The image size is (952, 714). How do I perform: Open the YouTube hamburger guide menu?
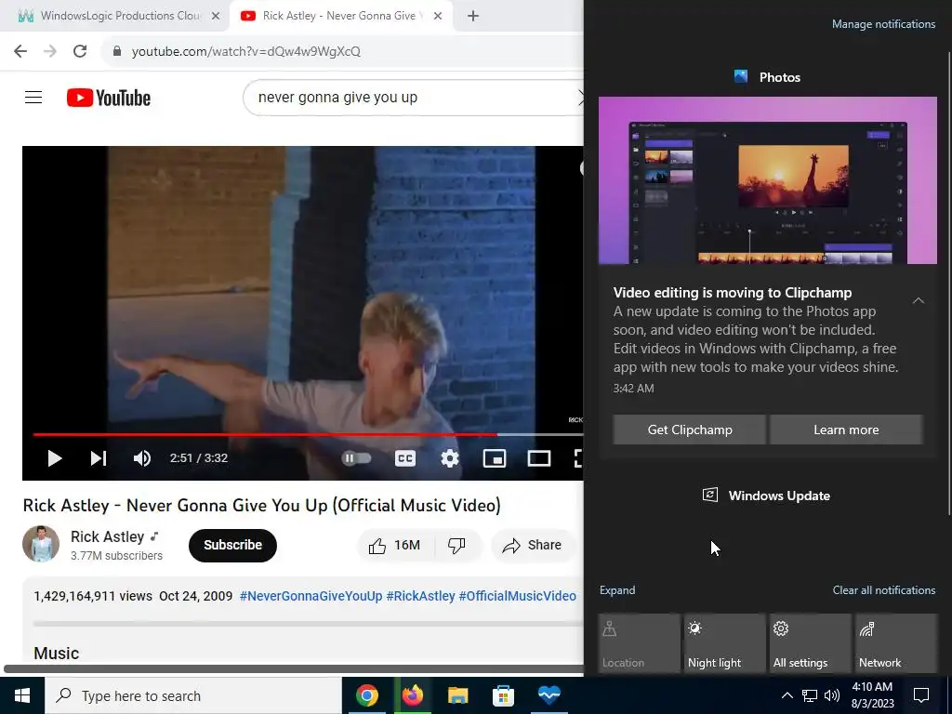pos(33,97)
